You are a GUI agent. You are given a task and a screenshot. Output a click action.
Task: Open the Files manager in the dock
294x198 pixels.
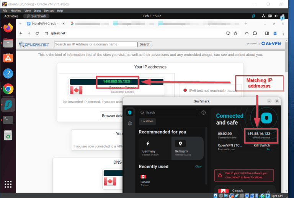point(8,43)
